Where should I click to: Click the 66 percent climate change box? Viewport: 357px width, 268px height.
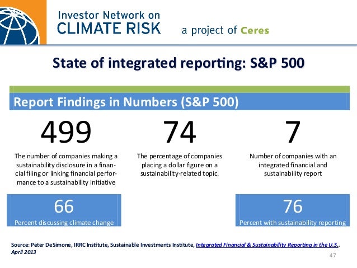click(x=64, y=210)
